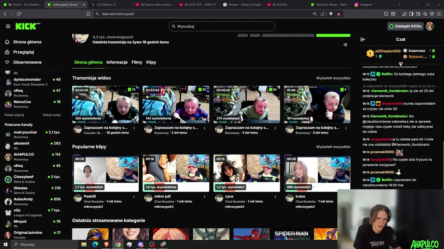
Task: Open NemuCos channel in sidebar
Action: [33, 104]
